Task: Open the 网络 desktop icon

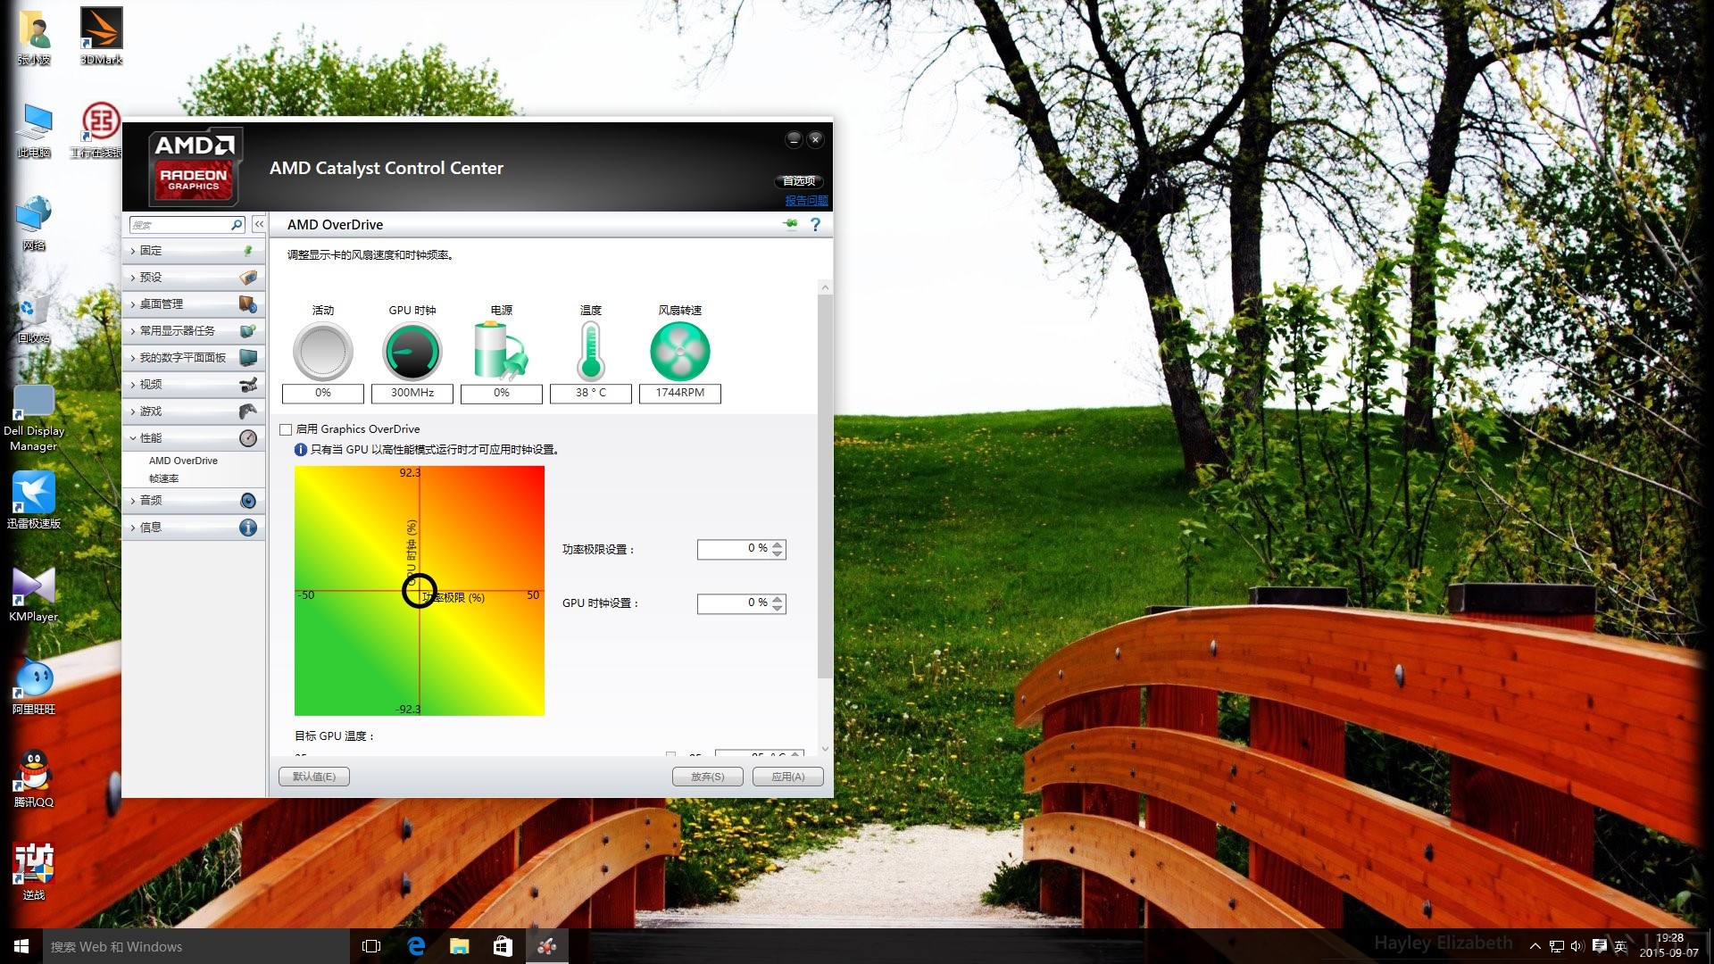Action: (x=34, y=223)
